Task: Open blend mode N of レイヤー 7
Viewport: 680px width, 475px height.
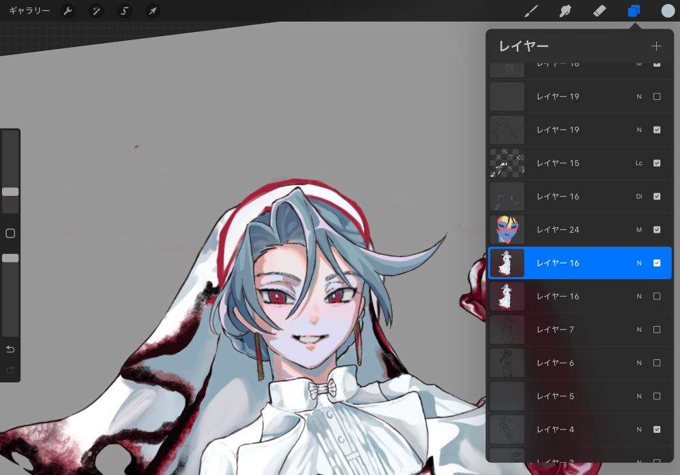Action: [x=639, y=329]
